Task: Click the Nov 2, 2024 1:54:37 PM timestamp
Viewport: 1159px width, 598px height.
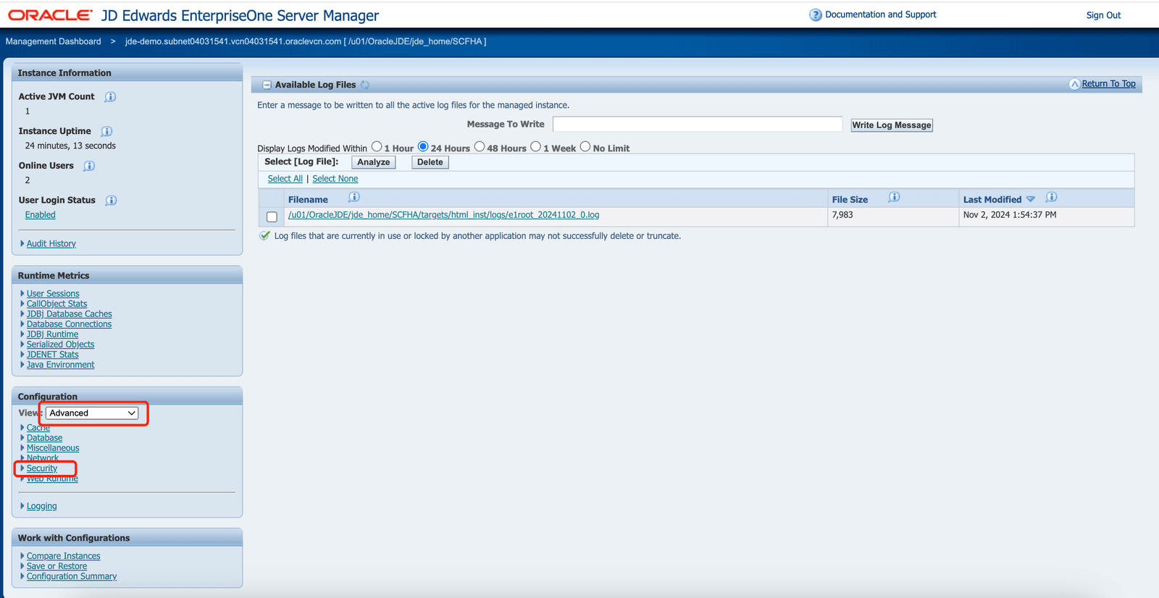Action: tap(1010, 215)
